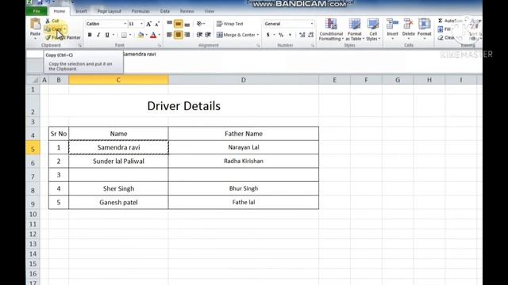Viewport: 508px width, 285px height.
Task: Align text to the left
Action: click(169, 35)
